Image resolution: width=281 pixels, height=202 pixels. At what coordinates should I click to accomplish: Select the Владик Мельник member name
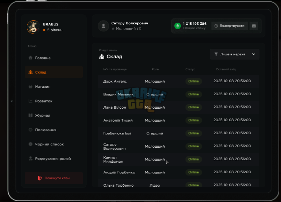pyautogui.click(x=118, y=94)
